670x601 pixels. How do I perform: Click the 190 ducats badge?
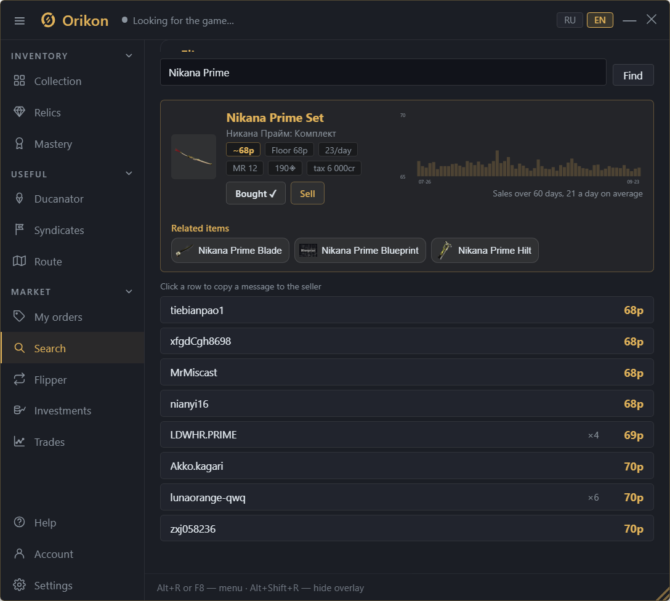click(x=285, y=168)
